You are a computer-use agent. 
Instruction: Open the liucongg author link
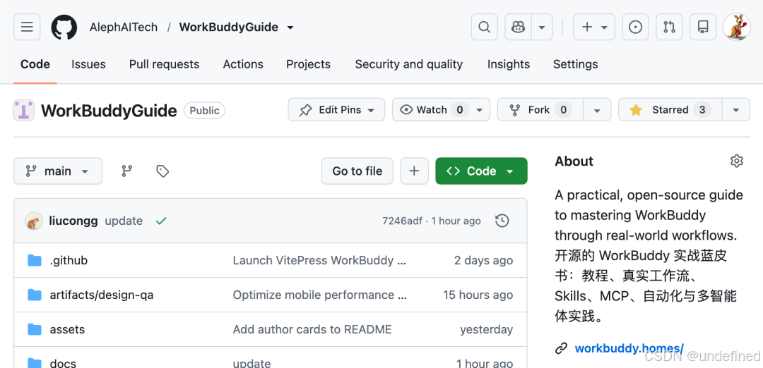(73, 221)
